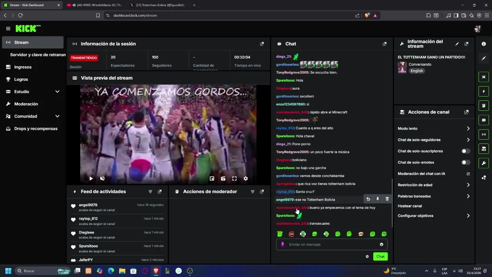The image size is (492, 277).
Task: Open Servidor y clave de retransmisión
Action: click(x=38, y=55)
